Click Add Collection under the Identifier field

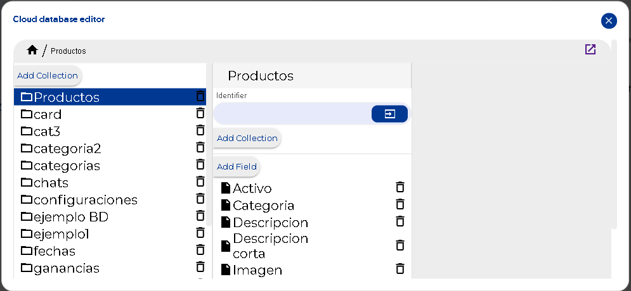point(247,138)
